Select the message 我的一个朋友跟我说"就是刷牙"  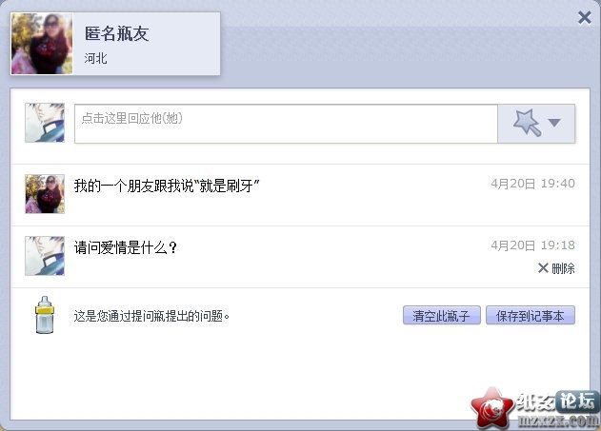click(x=167, y=186)
